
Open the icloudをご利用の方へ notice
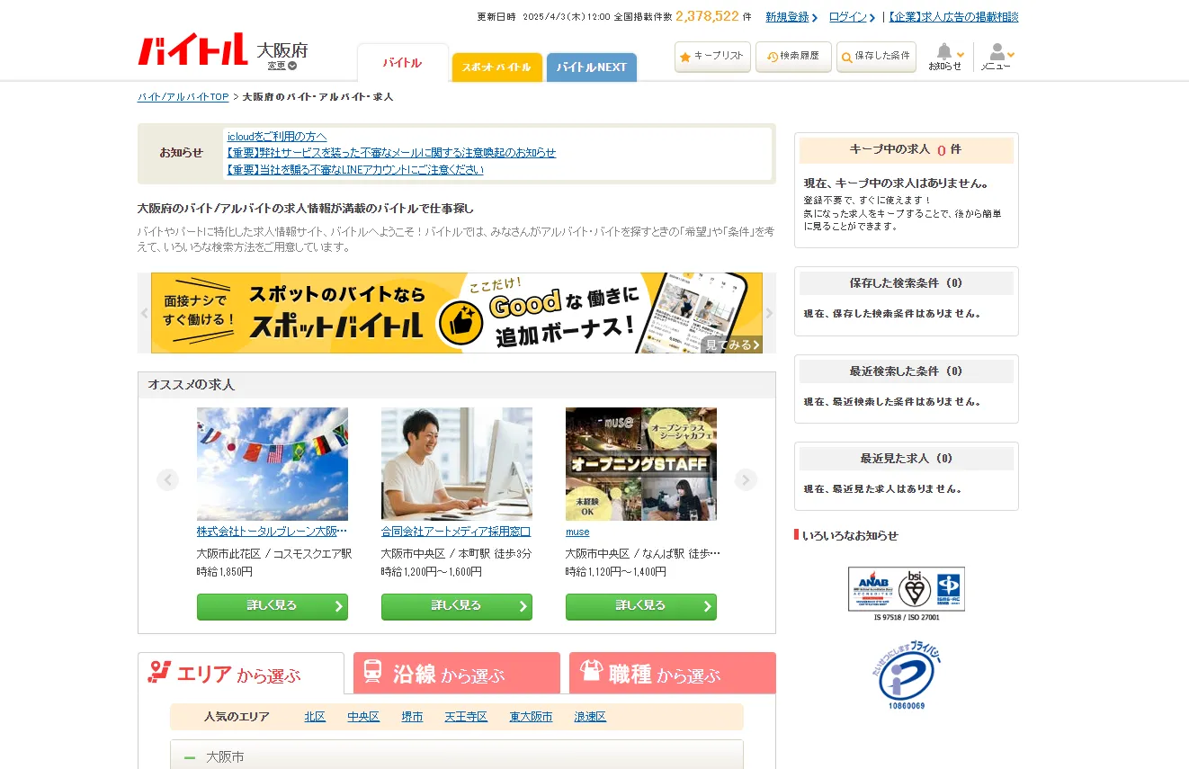point(277,137)
